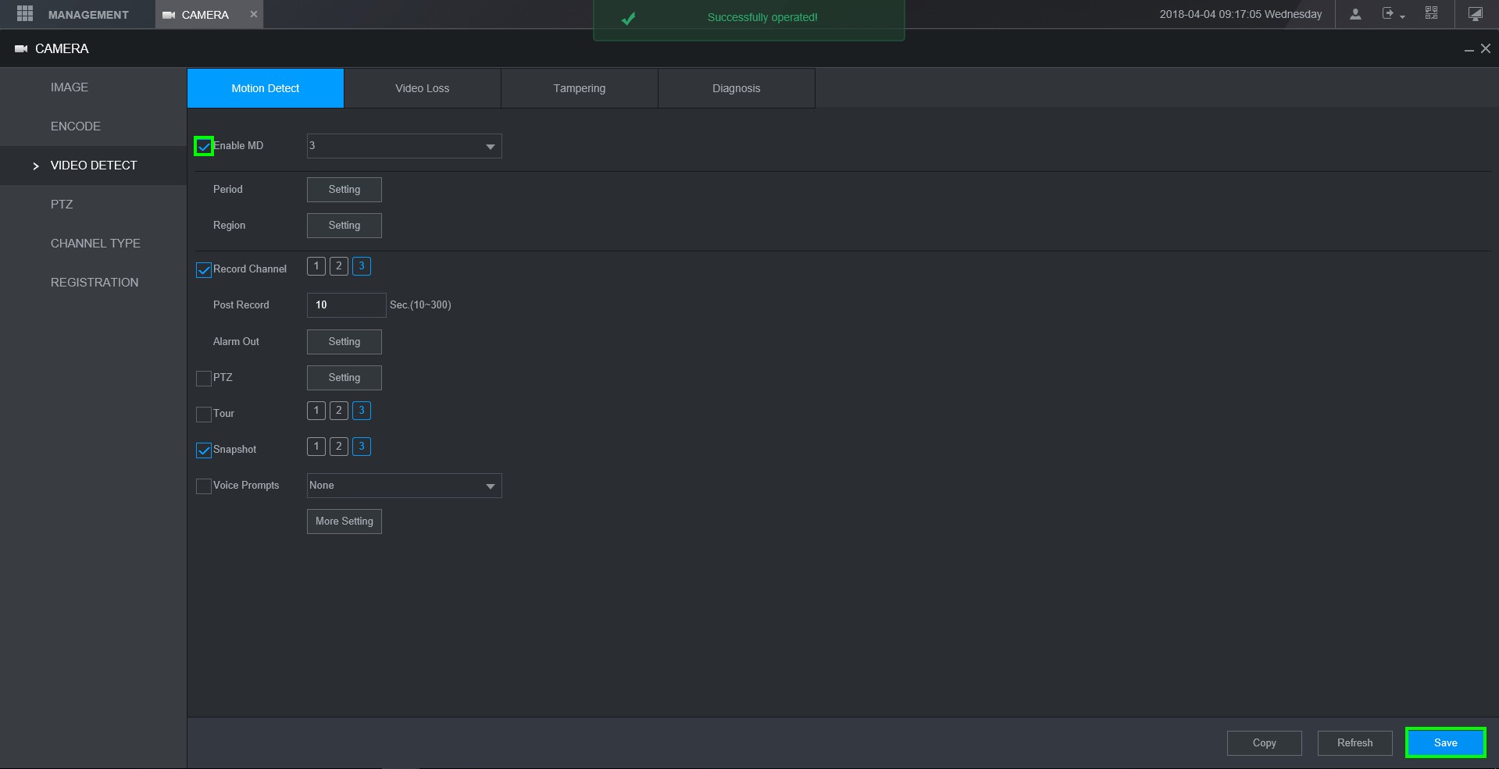Click the Refresh button
This screenshot has height=769, width=1499.
pos(1355,743)
